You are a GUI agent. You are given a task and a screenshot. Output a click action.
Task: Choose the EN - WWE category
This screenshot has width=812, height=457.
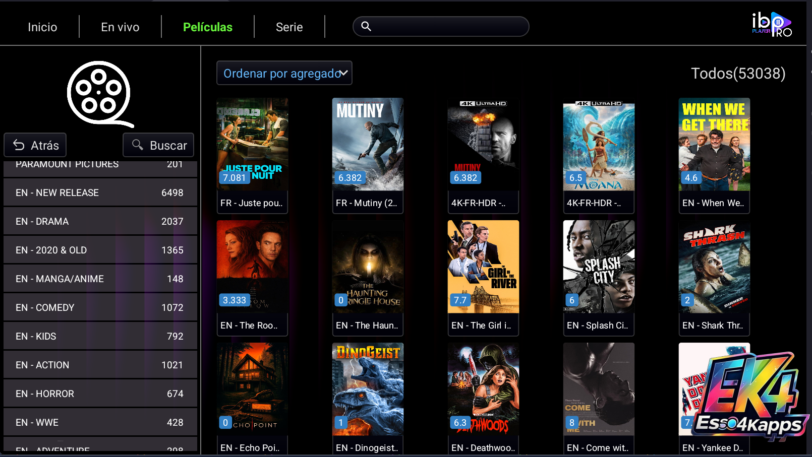point(100,422)
